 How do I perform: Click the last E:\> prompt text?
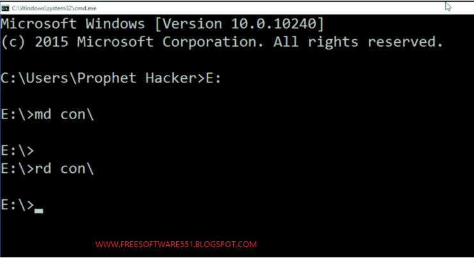(x=17, y=205)
